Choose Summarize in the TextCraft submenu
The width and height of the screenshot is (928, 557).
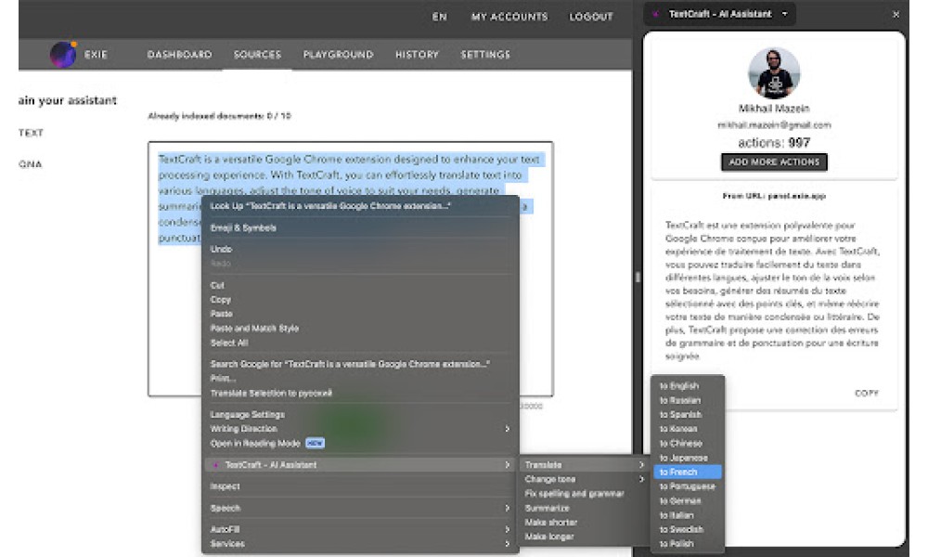click(x=585, y=508)
